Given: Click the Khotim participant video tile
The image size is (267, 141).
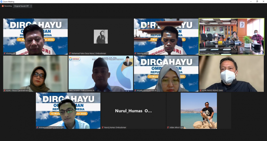Looking at the screenshot, I should (x=35, y=36).
